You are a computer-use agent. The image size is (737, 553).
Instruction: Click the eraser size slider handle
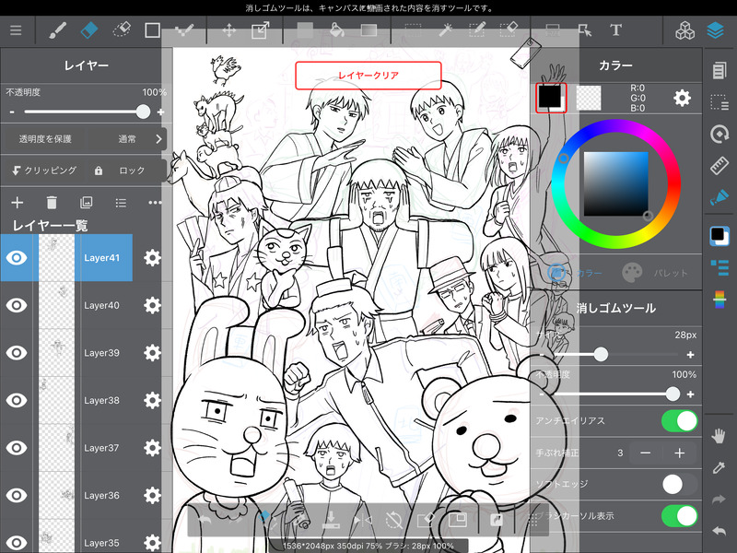click(601, 354)
